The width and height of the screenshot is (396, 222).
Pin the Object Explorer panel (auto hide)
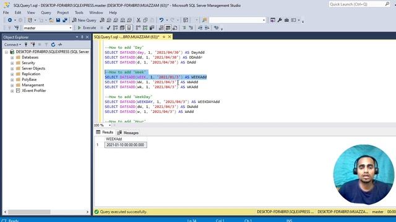82,37
